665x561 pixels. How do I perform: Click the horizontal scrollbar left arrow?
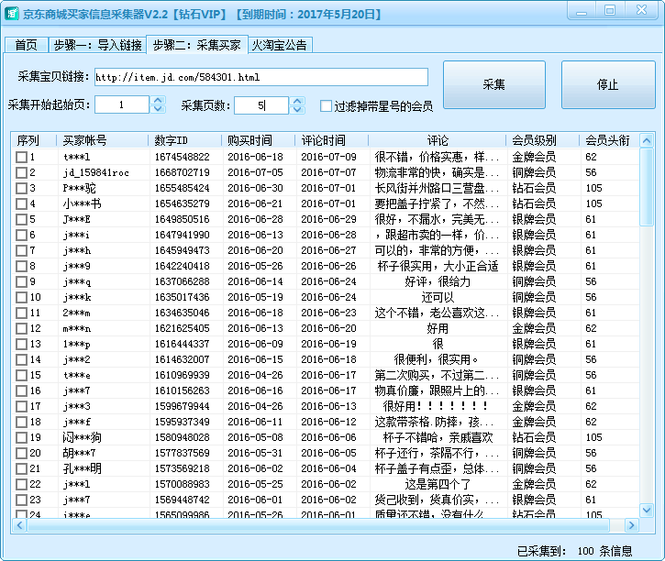(x=18, y=524)
